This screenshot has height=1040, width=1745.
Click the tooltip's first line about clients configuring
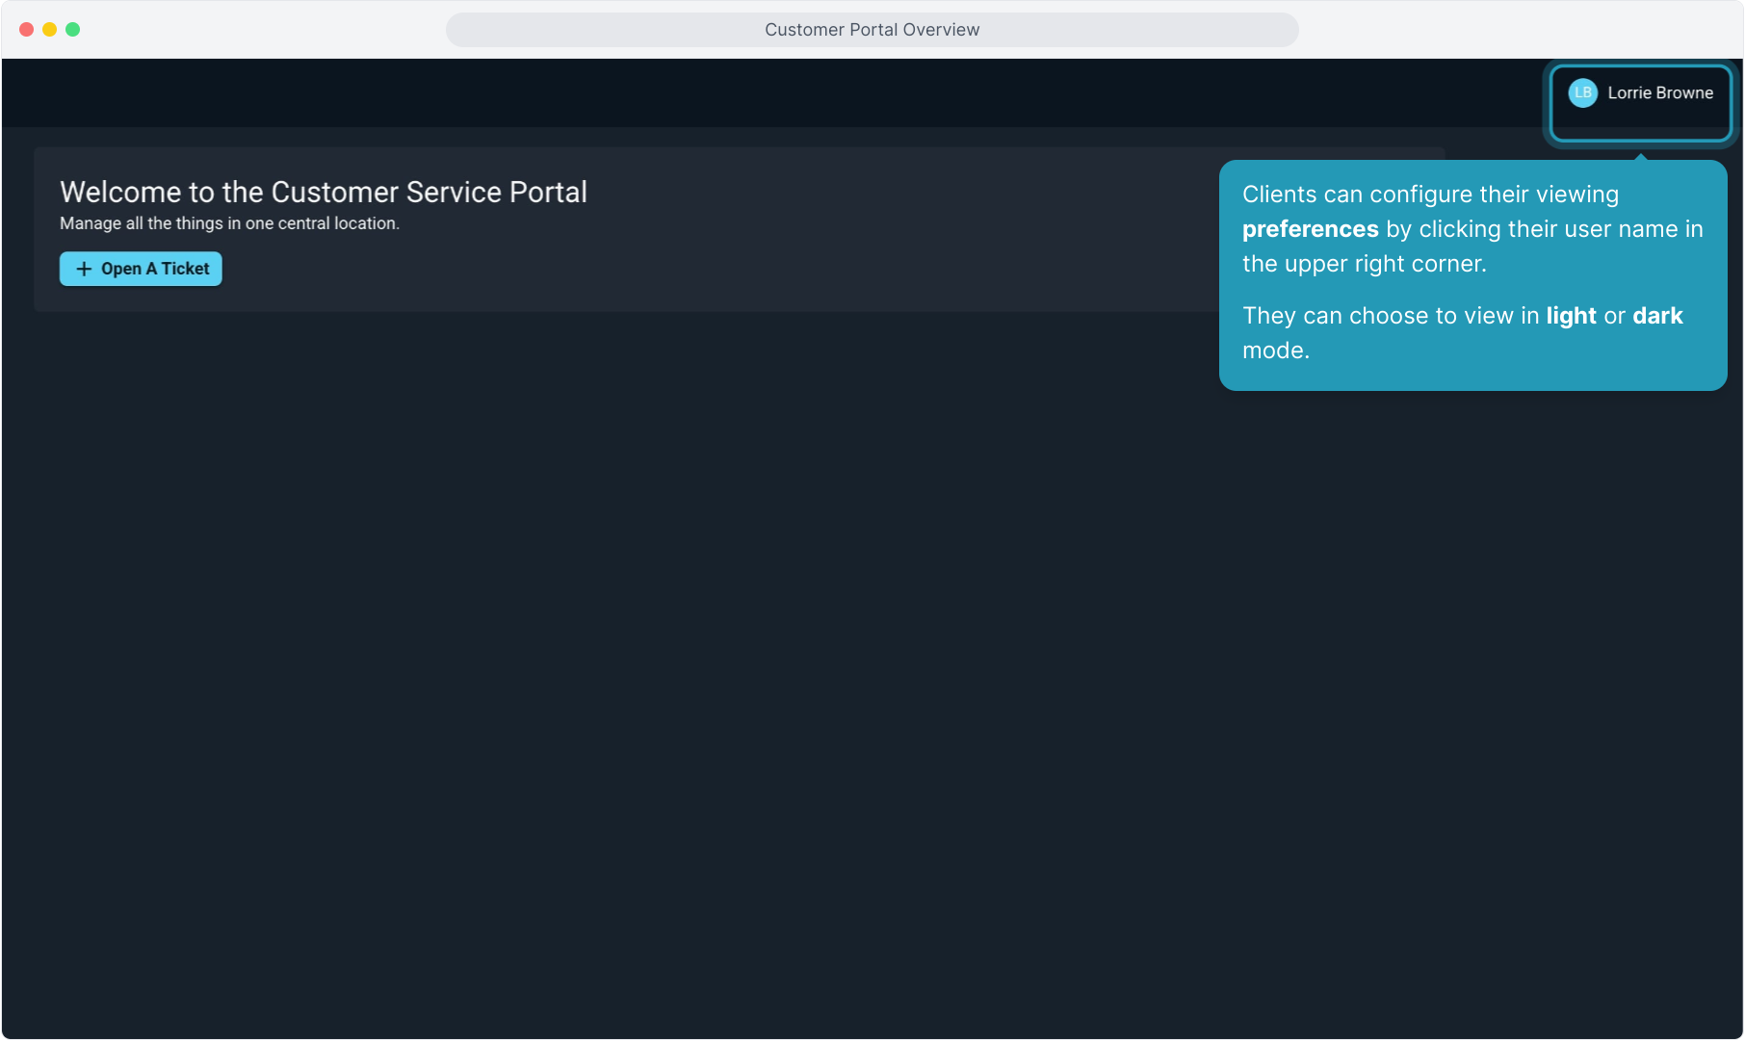(x=1430, y=195)
